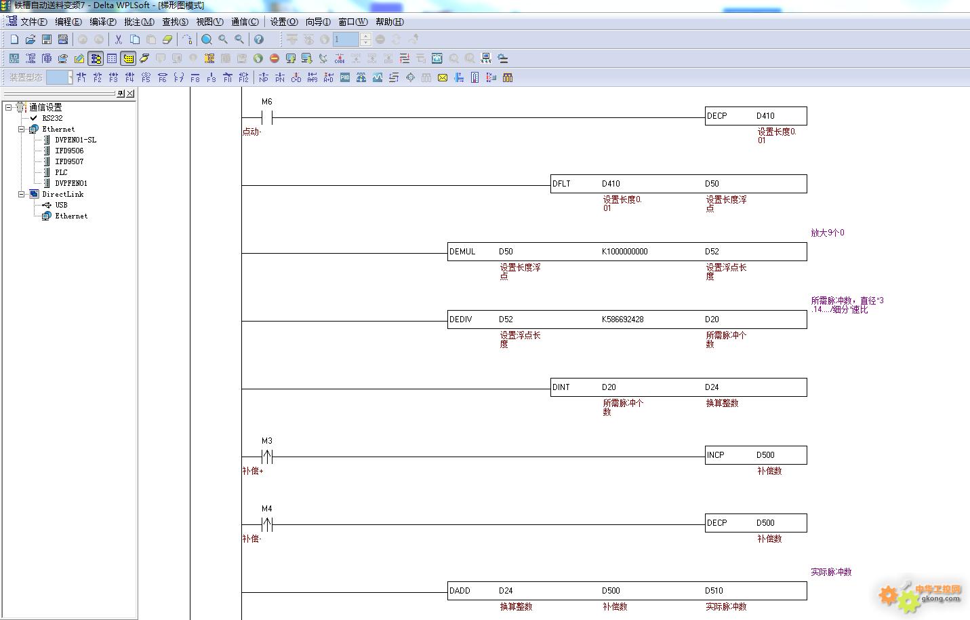This screenshot has height=620, width=970.
Task: Open the 编译(P) menu
Action: click(103, 22)
